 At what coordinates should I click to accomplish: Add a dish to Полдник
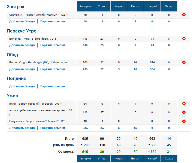[22, 86]
